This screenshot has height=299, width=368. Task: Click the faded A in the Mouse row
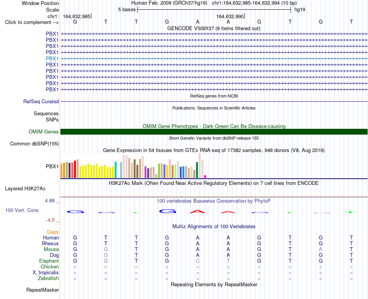point(321,249)
